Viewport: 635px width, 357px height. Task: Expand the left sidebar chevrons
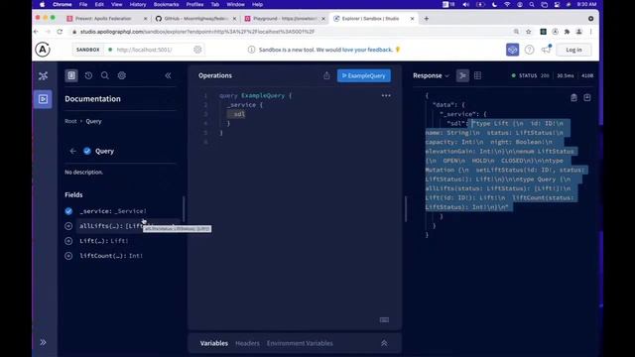43,342
